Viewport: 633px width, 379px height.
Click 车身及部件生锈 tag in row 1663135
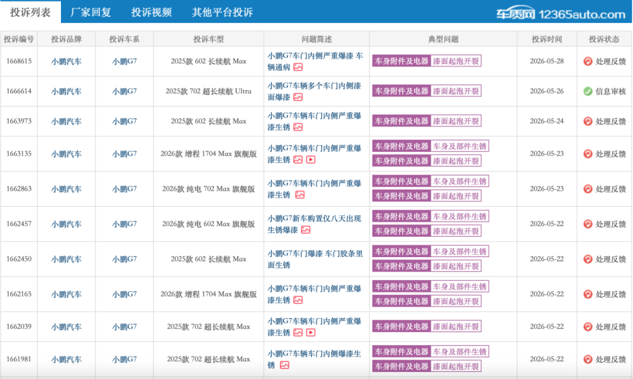(460, 146)
